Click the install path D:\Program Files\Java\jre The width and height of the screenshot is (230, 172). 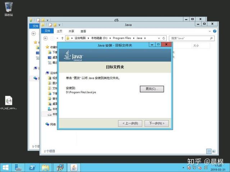point(81,92)
